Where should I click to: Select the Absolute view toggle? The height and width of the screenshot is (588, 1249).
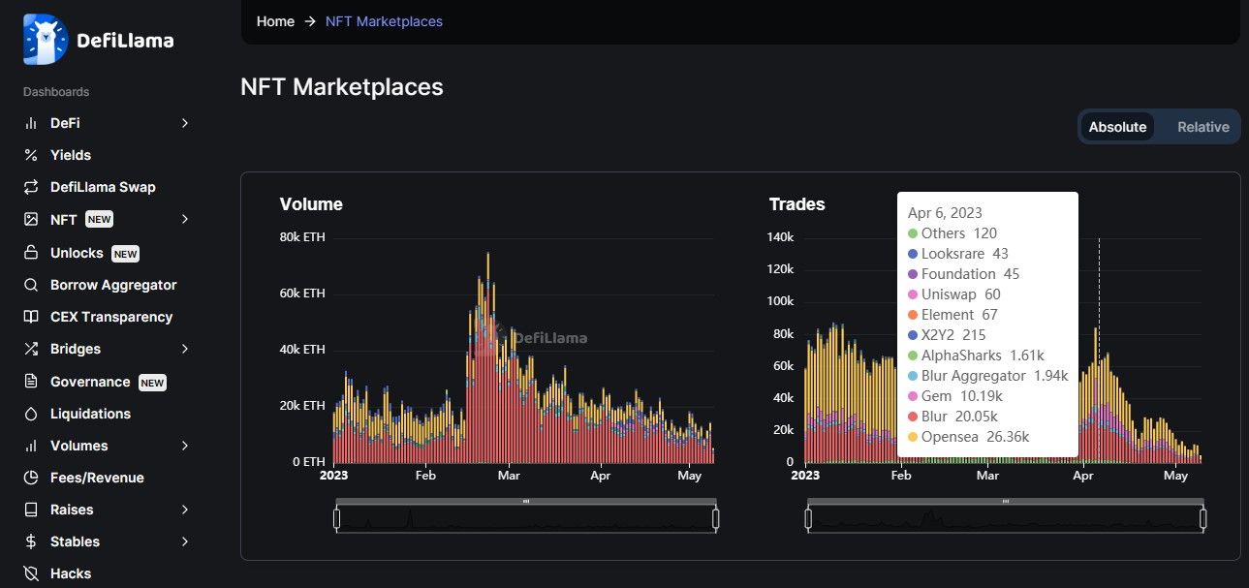[1117, 127]
